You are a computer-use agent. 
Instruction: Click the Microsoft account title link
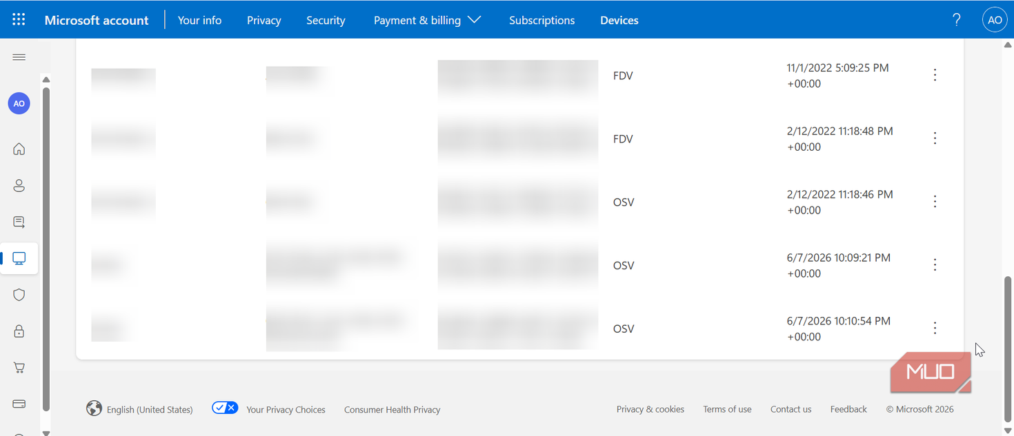[x=97, y=20]
